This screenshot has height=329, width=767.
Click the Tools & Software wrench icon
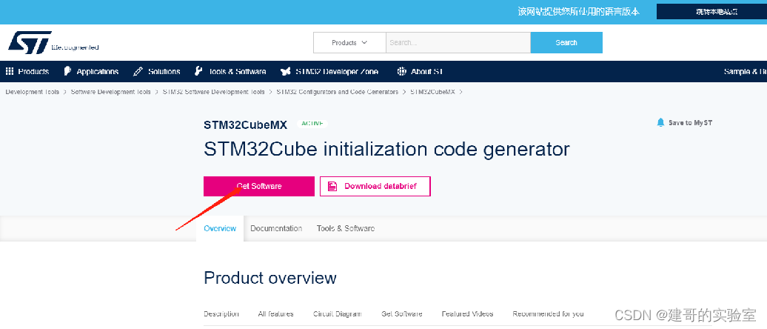[198, 71]
